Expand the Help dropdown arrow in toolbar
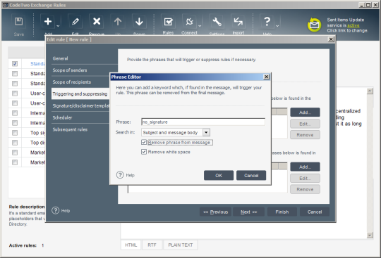This screenshot has width=381, height=258. [277, 25]
